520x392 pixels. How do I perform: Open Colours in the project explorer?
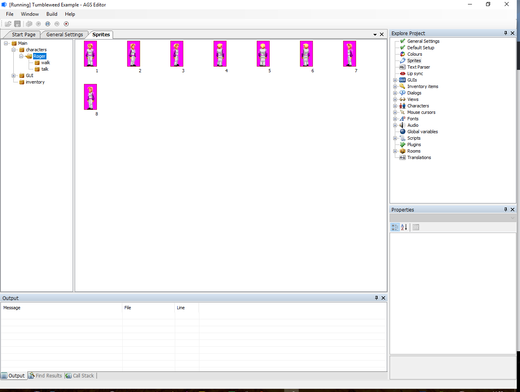415,54
